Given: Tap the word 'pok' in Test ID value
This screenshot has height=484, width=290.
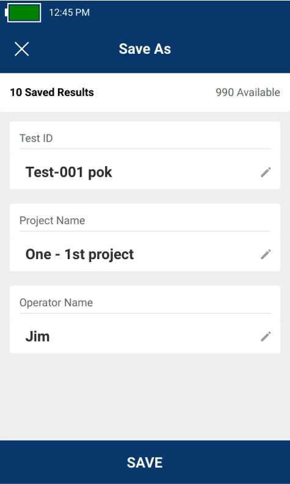Looking at the screenshot, I should click(x=100, y=173).
